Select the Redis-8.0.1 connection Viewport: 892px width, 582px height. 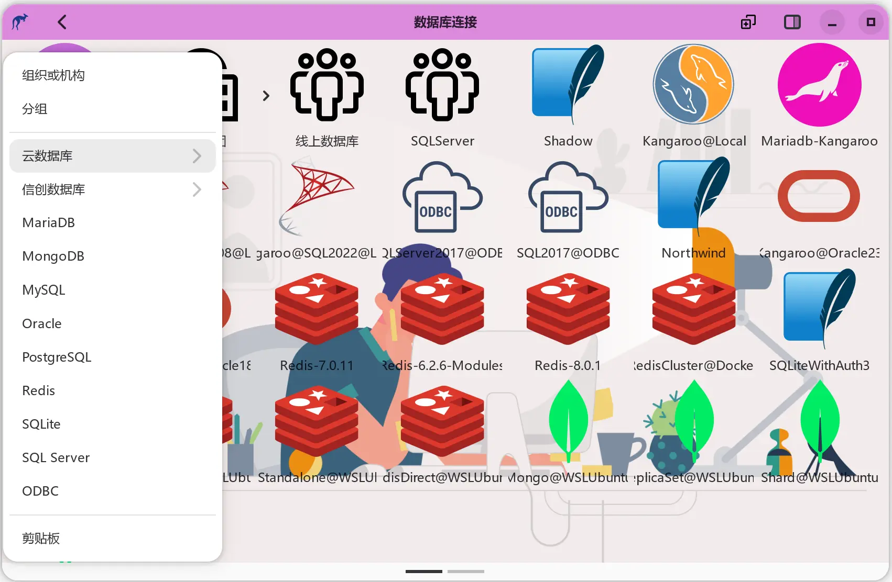pyautogui.click(x=568, y=323)
